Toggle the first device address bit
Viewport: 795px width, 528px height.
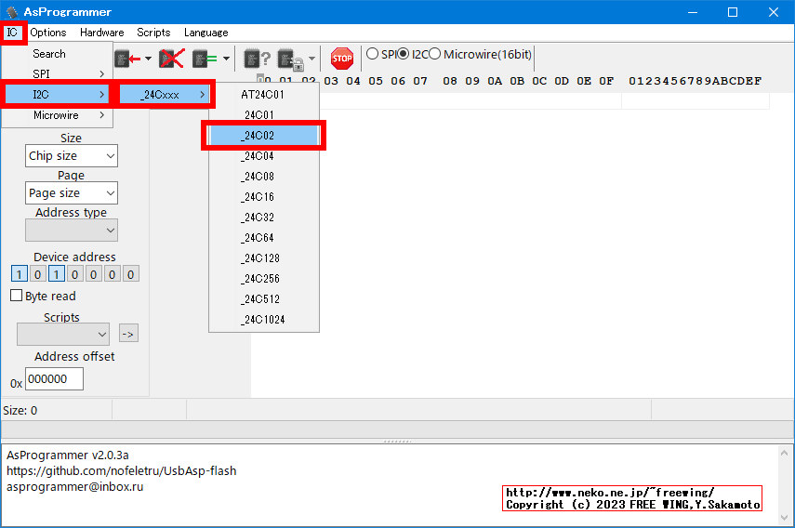[19, 274]
